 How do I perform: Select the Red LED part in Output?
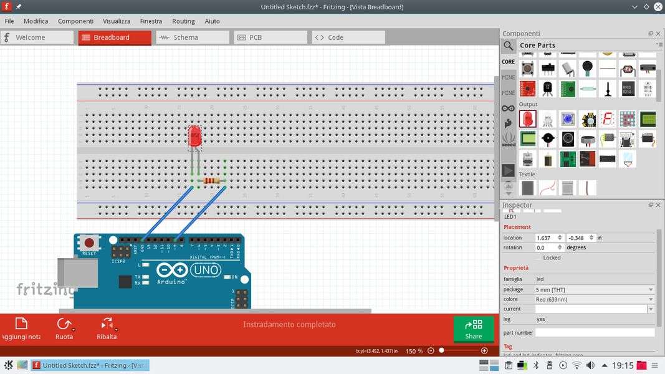[x=527, y=118]
